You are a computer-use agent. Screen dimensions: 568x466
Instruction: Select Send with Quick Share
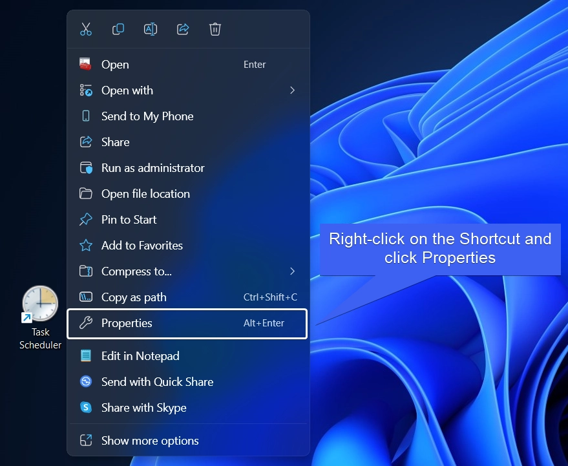(188, 381)
